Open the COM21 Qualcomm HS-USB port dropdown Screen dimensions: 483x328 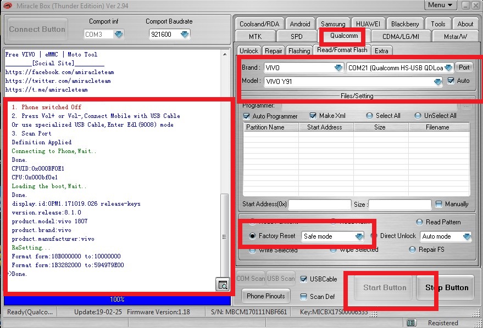tap(448, 67)
